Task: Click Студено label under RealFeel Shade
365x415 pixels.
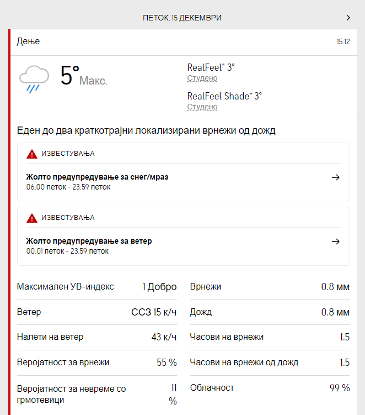Action: (x=202, y=107)
